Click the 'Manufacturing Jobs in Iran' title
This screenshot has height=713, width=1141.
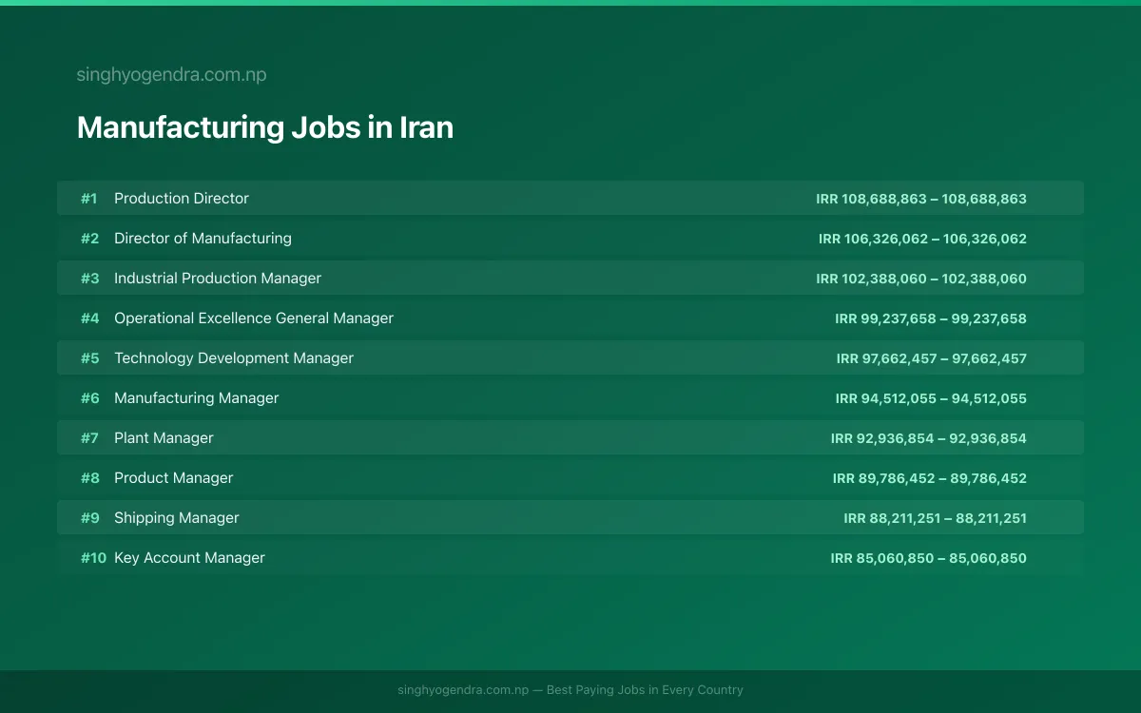265,127
